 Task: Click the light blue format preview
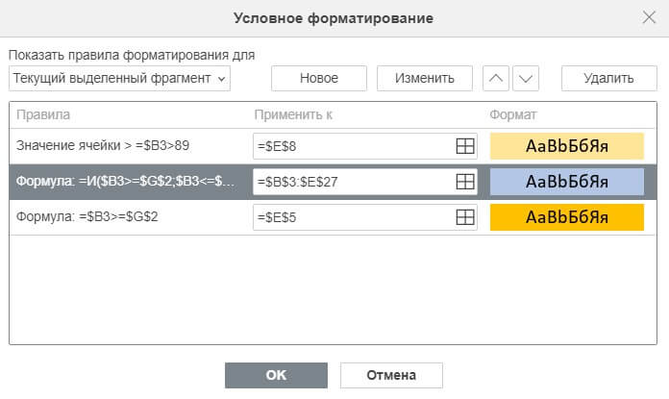click(x=566, y=182)
